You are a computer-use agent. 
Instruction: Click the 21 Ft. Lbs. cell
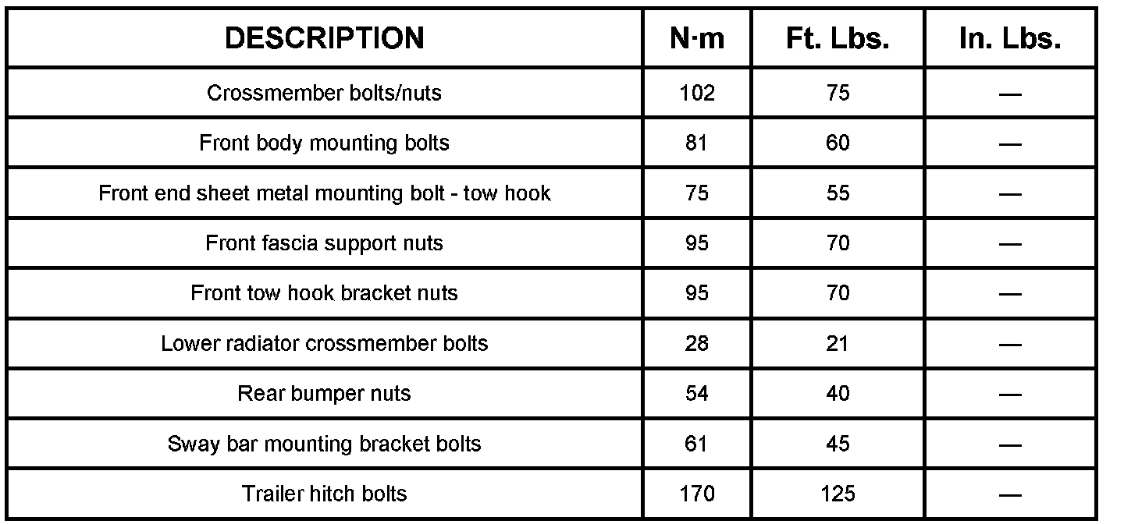click(838, 343)
